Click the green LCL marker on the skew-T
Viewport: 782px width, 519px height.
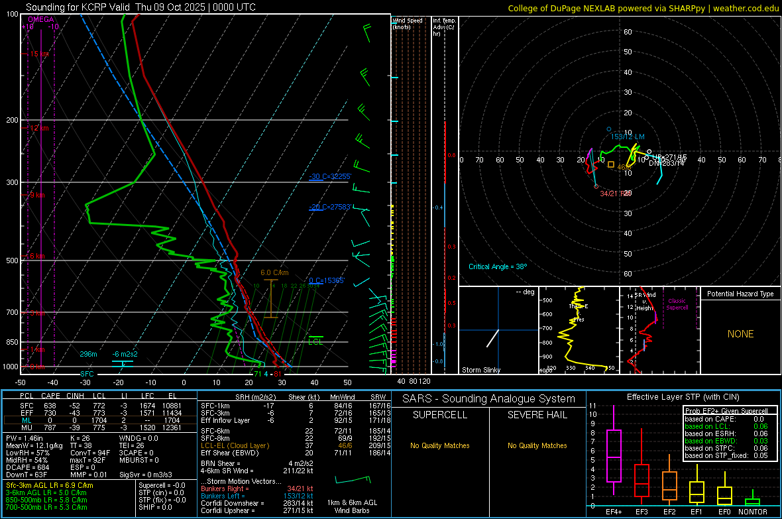click(x=315, y=341)
